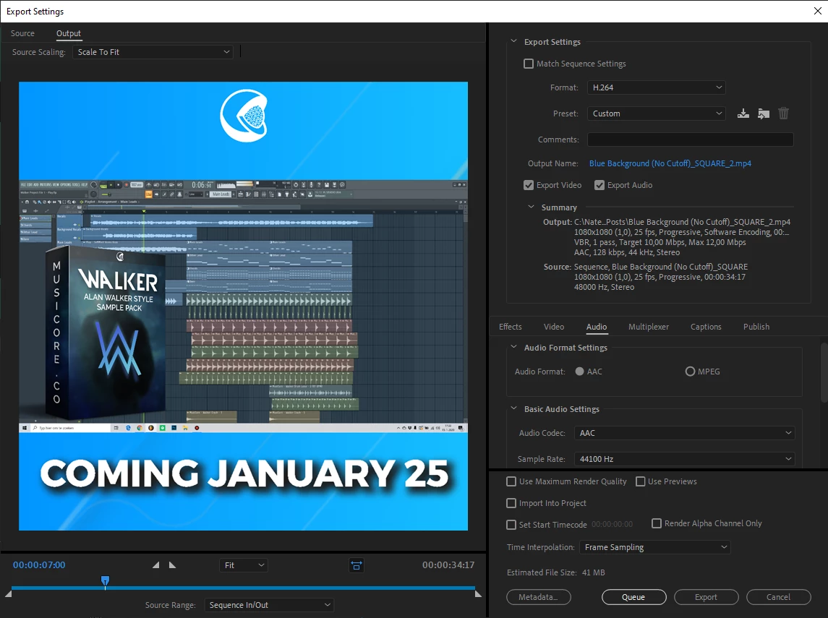Screen dimensions: 828x618
Task: Click the left in-point handle on timeline
Action: tap(8, 593)
